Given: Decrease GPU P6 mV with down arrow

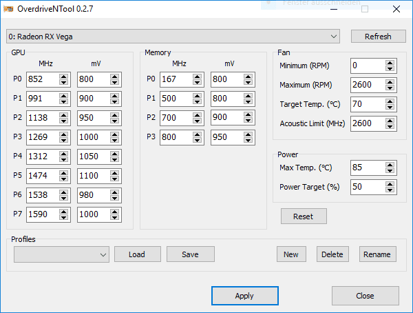Looking at the screenshot, I should pos(114,198).
